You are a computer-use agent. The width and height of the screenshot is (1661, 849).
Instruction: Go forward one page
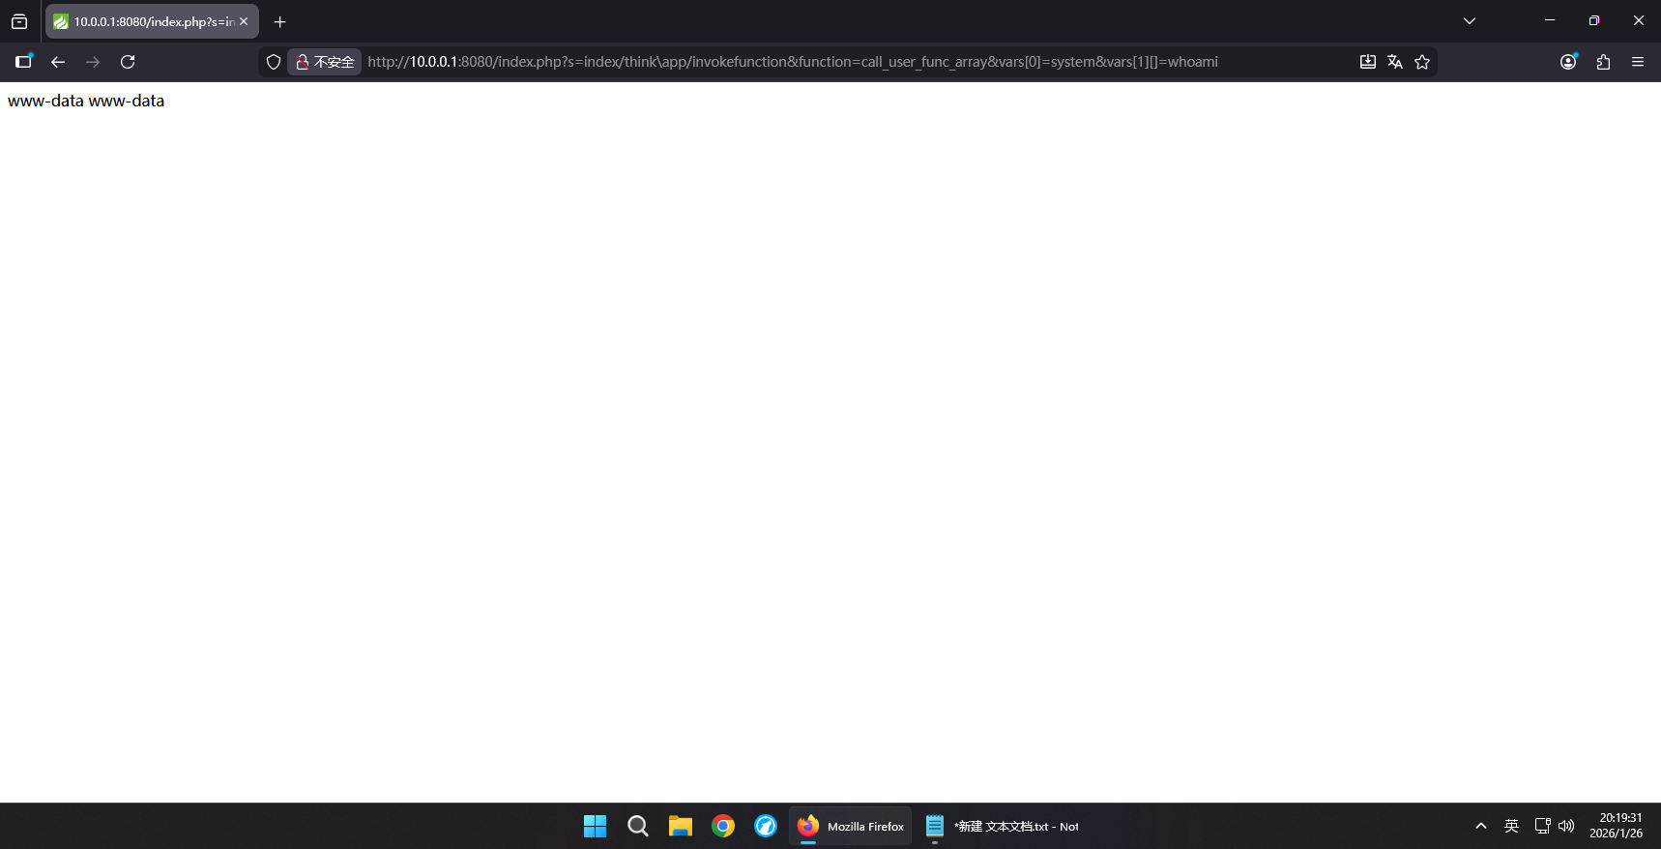[x=93, y=62]
